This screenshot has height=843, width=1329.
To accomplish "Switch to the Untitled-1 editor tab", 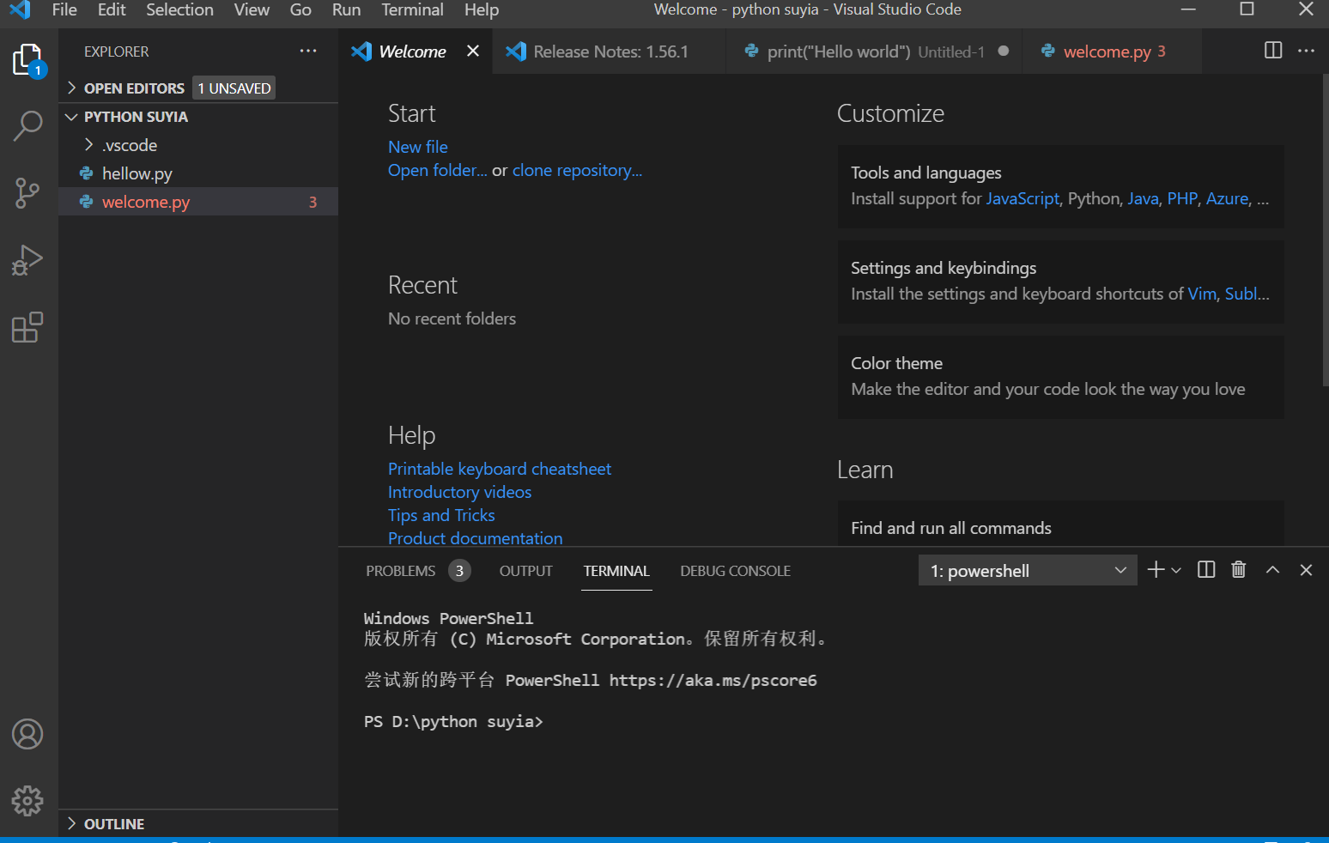I will 874,52.
